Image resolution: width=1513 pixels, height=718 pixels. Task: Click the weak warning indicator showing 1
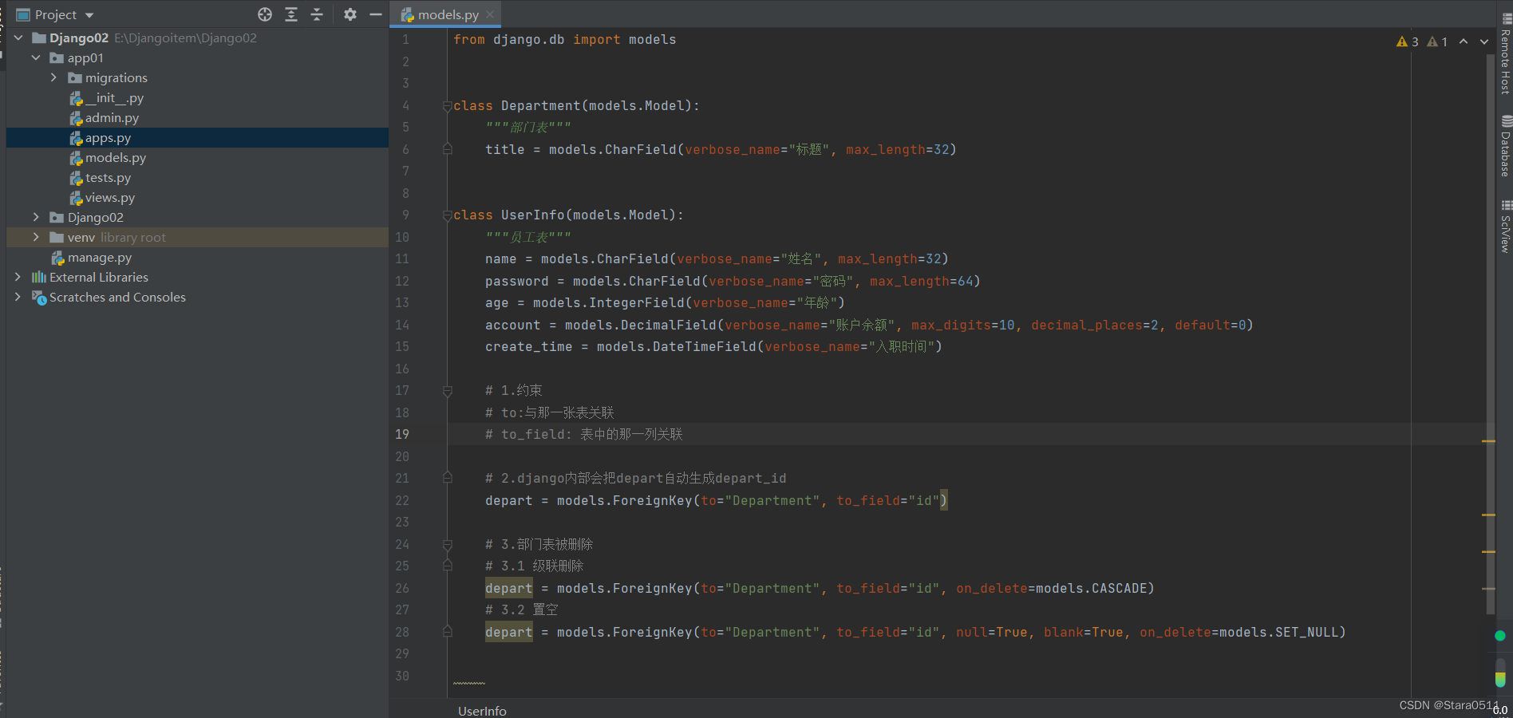[1437, 41]
